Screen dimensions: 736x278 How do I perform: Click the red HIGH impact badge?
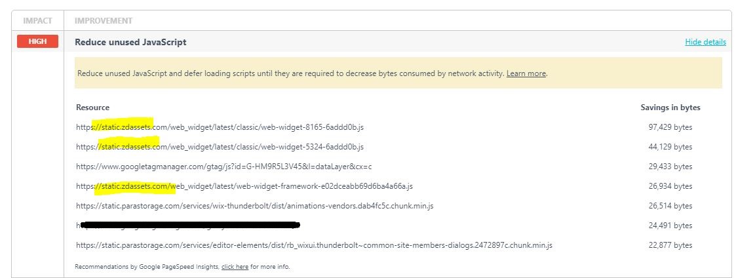coord(37,42)
